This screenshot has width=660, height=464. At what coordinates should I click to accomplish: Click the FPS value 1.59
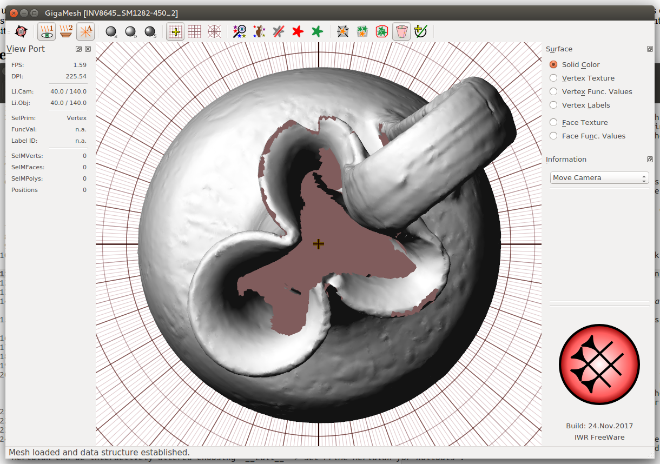point(79,65)
